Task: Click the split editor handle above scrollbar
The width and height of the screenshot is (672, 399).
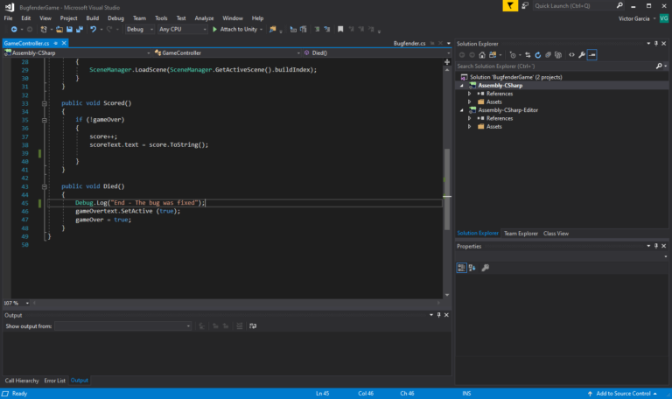Action: (447, 62)
